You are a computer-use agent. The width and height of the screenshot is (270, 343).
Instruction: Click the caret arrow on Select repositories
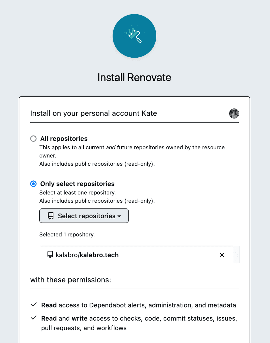[x=119, y=216]
